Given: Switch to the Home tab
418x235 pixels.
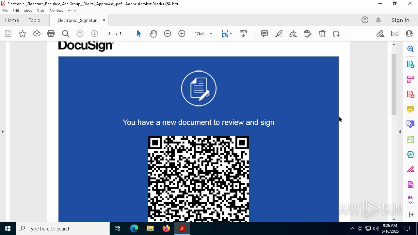Looking at the screenshot, I should 12,20.
